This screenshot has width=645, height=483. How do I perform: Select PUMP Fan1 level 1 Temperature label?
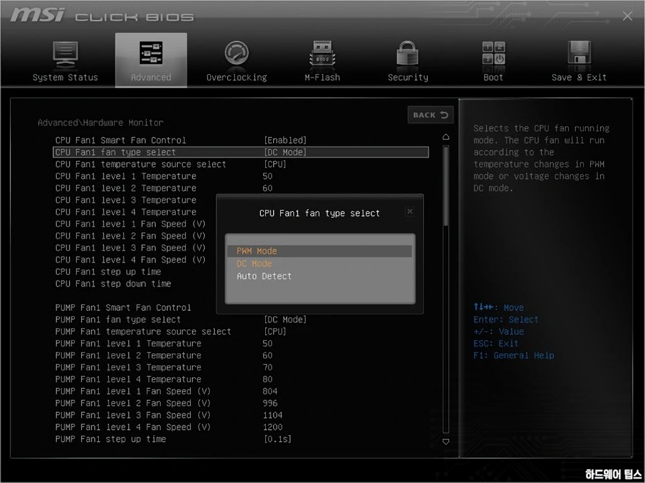coord(128,343)
